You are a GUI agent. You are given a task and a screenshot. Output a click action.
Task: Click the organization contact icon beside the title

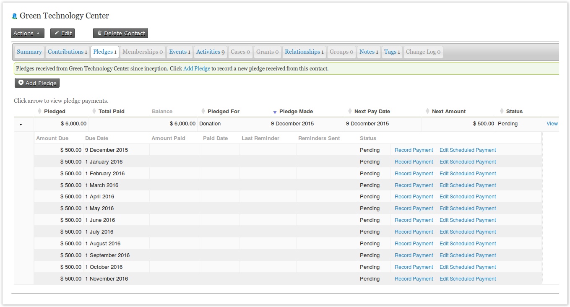pyautogui.click(x=15, y=16)
